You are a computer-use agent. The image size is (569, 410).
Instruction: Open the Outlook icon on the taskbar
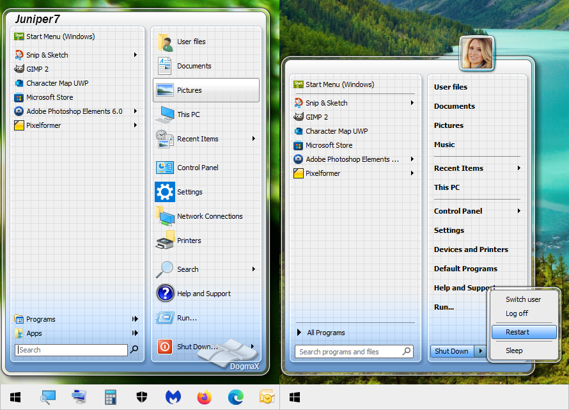click(267, 397)
